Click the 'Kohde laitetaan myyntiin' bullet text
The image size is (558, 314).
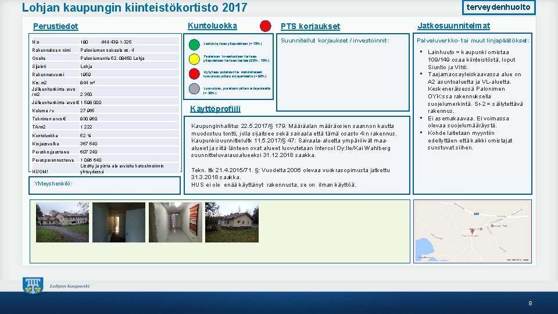pos(470,140)
